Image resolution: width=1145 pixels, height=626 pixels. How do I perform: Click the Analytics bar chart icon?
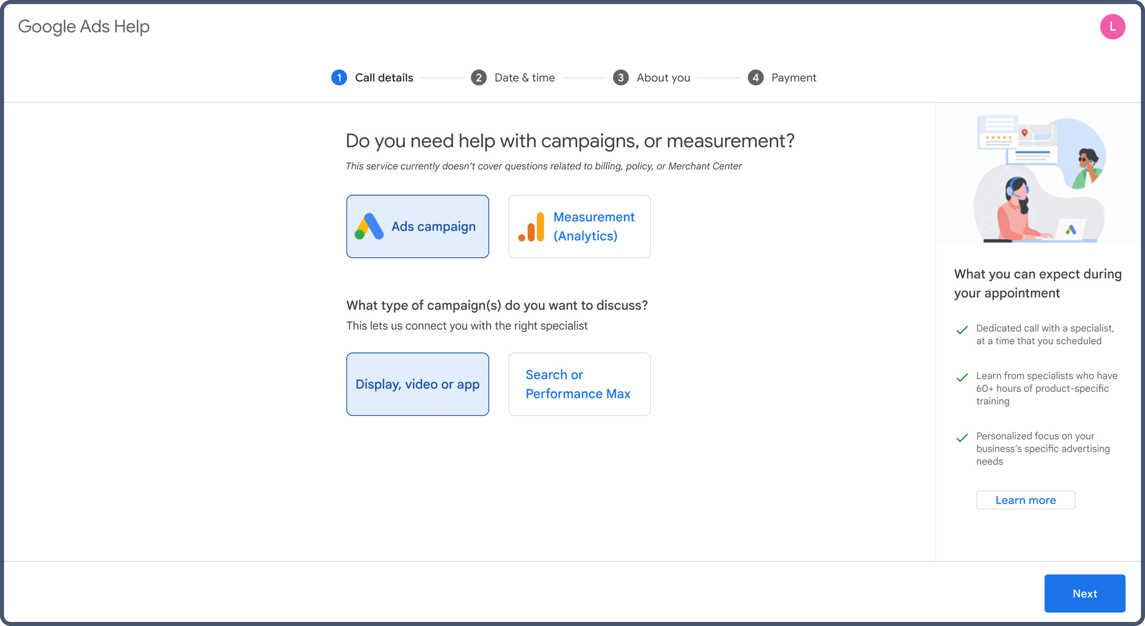point(531,227)
